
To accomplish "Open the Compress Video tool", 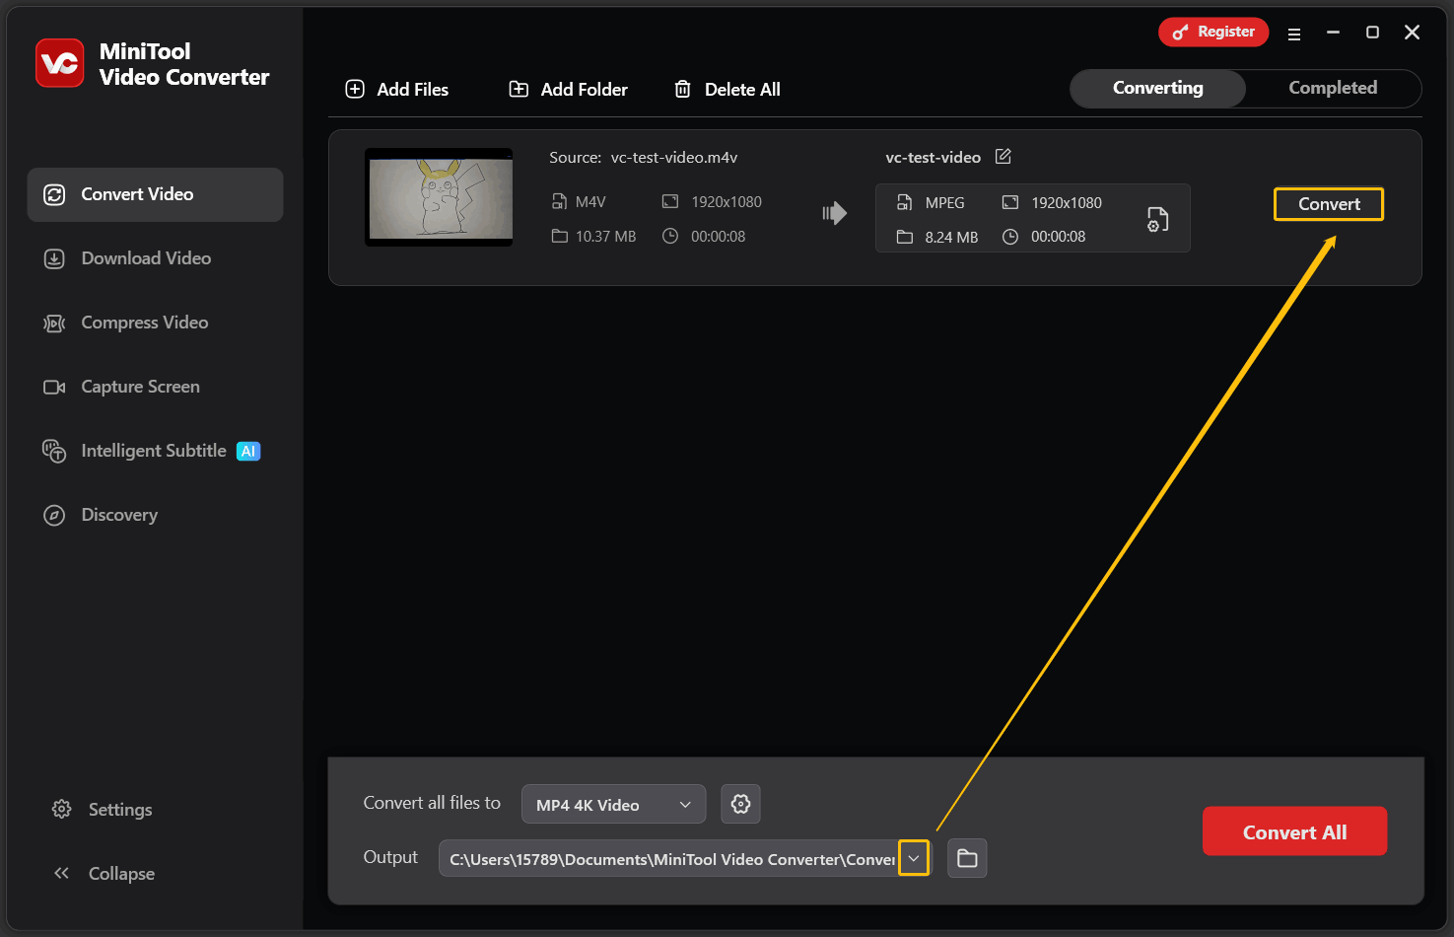I will pyautogui.click(x=144, y=323).
